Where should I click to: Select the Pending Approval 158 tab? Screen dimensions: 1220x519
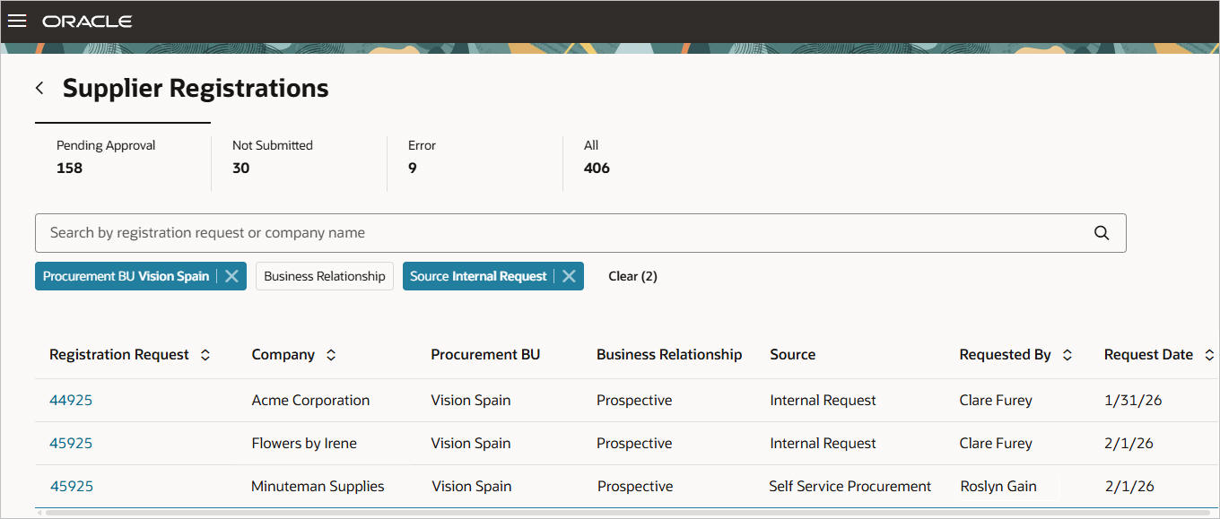tap(123, 157)
